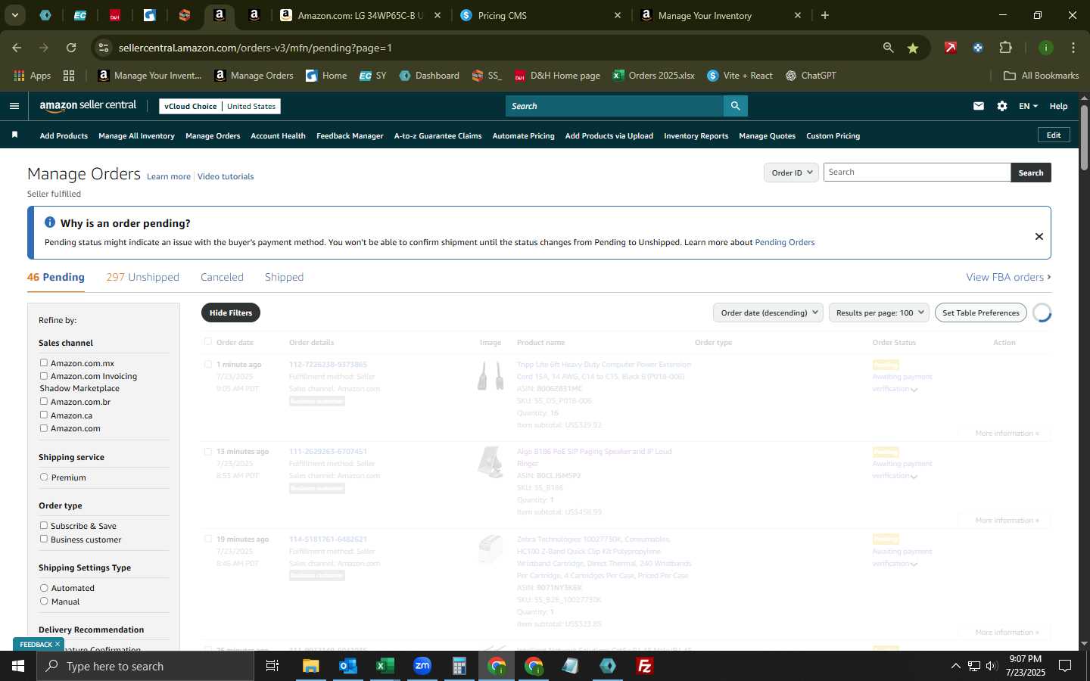Open the Chrome three-dot menu
The image size is (1090, 681).
click(1073, 48)
